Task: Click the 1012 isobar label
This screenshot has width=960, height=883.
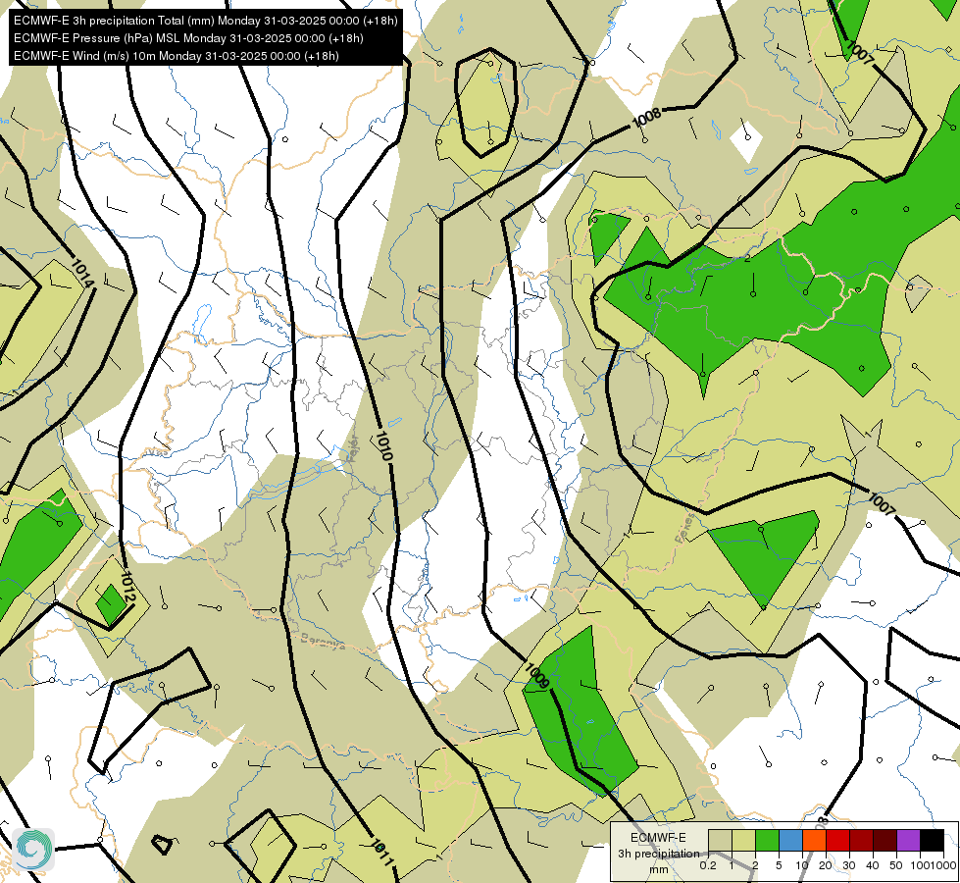Action: point(127,587)
